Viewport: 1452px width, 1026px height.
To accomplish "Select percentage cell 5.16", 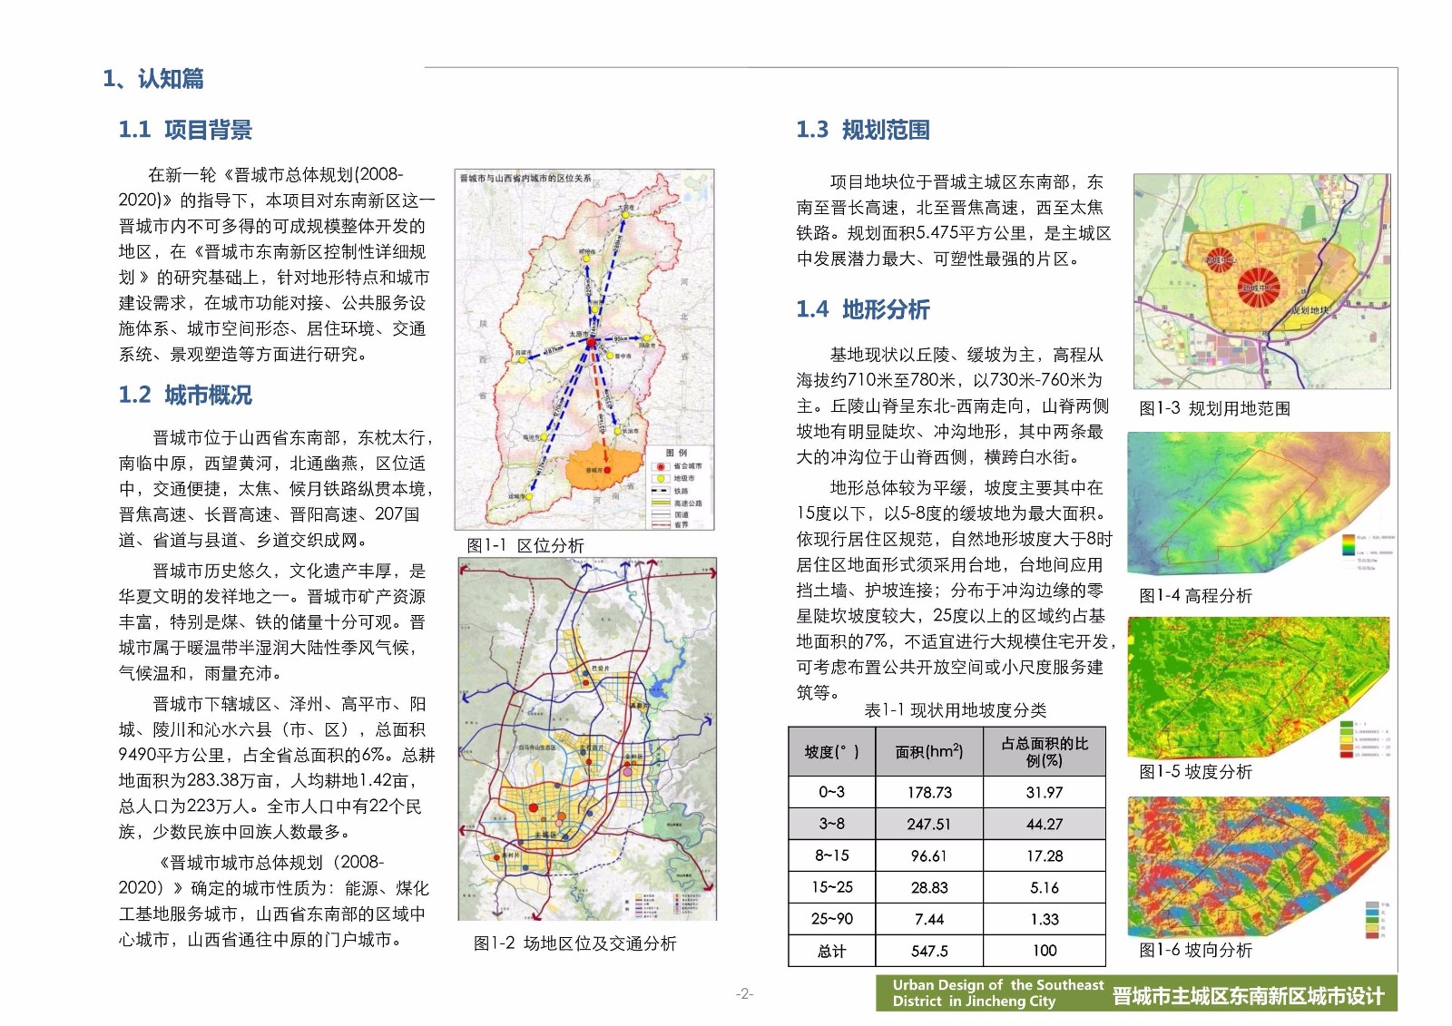I will pyautogui.click(x=1045, y=887).
